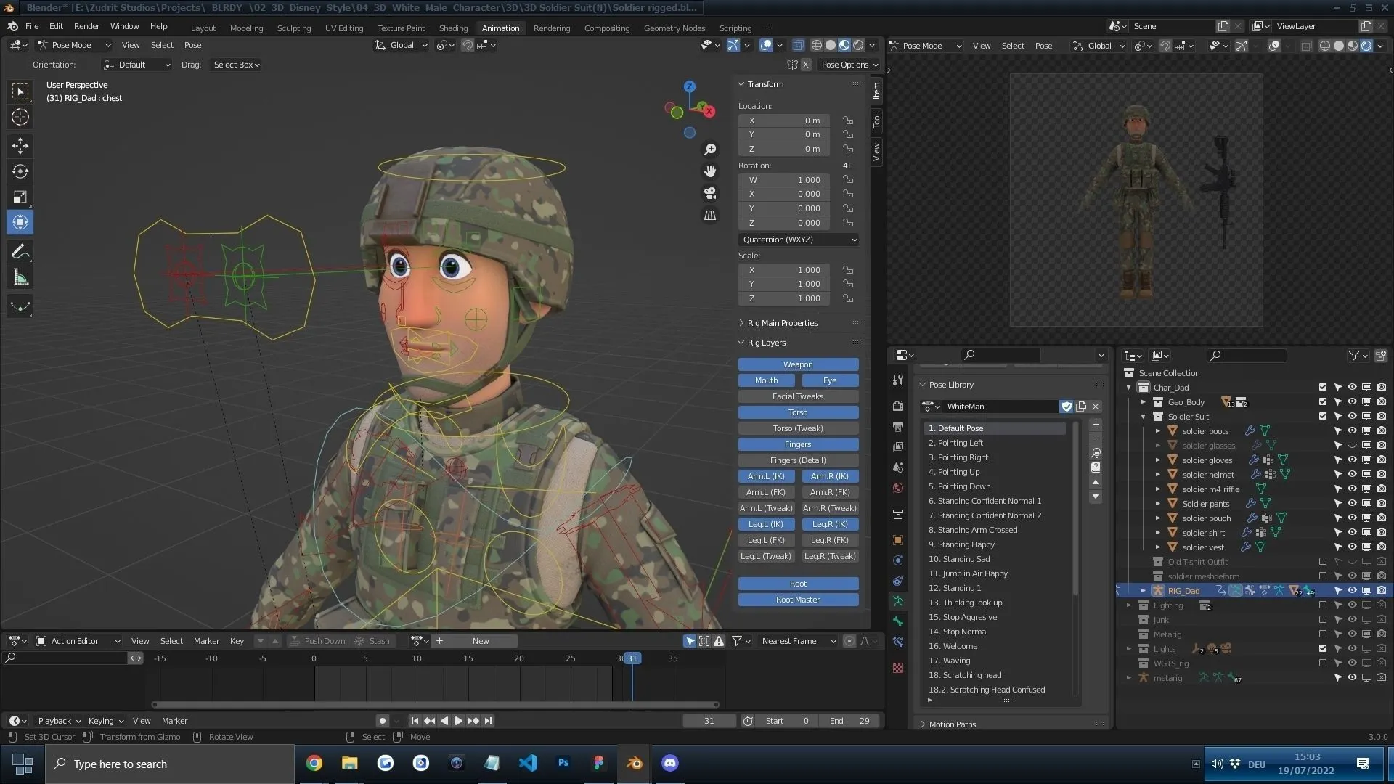This screenshot has height=784, width=1394.
Task: Click the Root Master rig button
Action: [798, 599]
